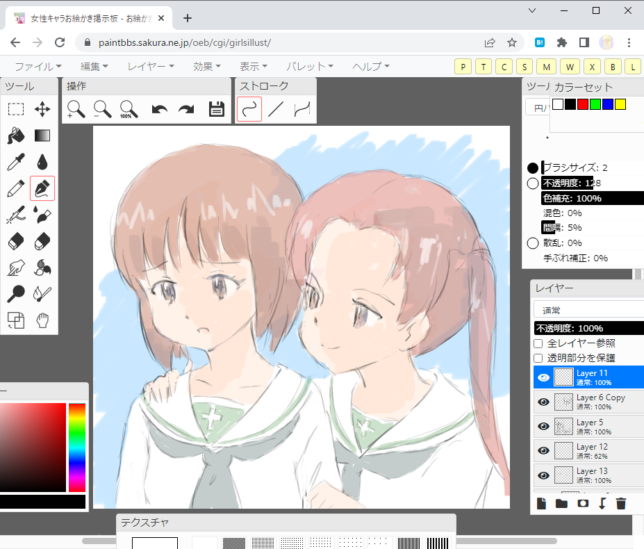The width and height of the screenshot is (644, 549).
Task: Pick the hand pan tool
Action: click(42, 320)
